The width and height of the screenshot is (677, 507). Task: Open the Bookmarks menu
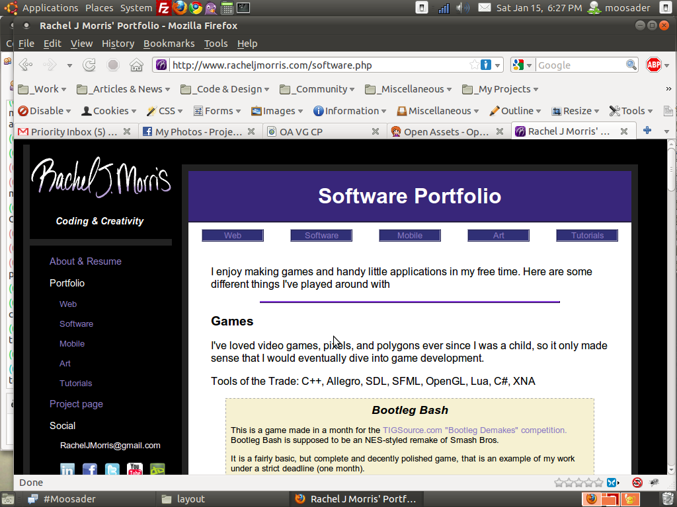169,44
